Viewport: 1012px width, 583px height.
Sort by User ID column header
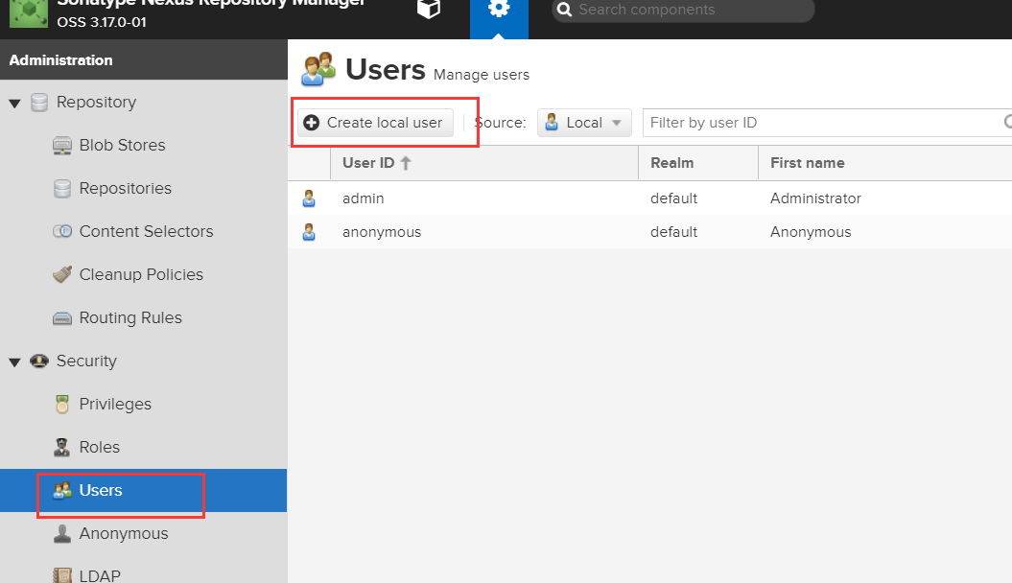click(484, 163)
